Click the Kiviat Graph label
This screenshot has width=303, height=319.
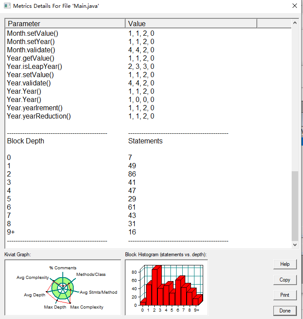click(x=18, y=255)
